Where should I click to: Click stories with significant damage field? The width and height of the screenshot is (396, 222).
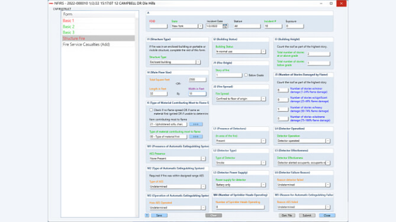click(x=282, y=100)
